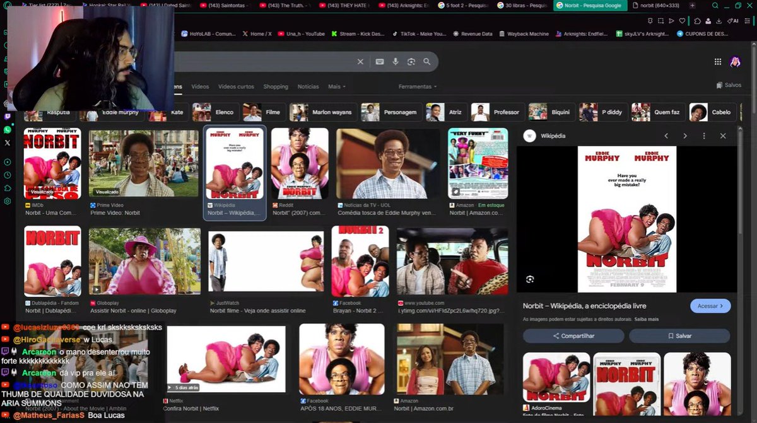Close the image preview panel
This screenshot has height=423, width=757.
click(x=723, y=136)
